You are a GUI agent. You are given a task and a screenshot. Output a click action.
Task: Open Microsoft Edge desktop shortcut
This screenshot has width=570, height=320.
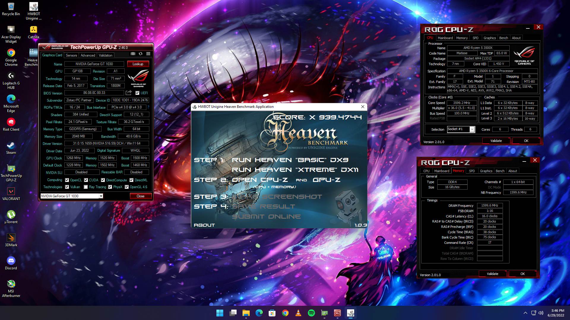click(11, 104)
